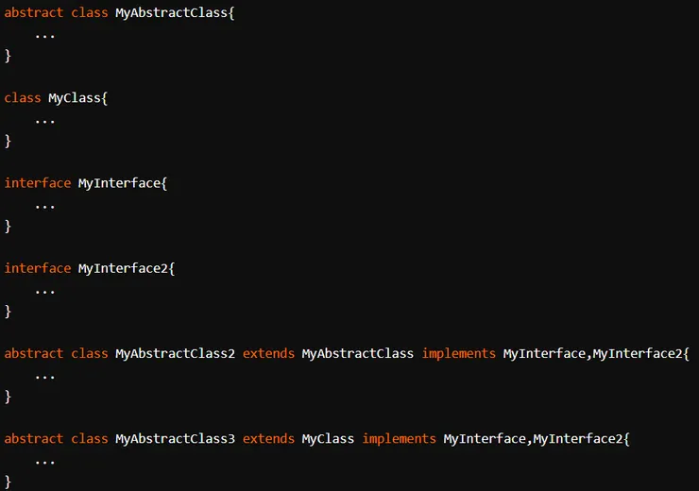Click the class keyword before MyClass{
Viewport: 699px width, 491px height.
pyautogui.click(x=23, y=97)
